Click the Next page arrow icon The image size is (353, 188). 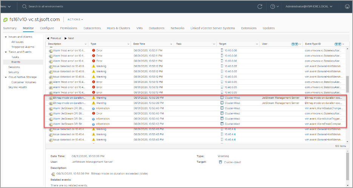point(66,38)
